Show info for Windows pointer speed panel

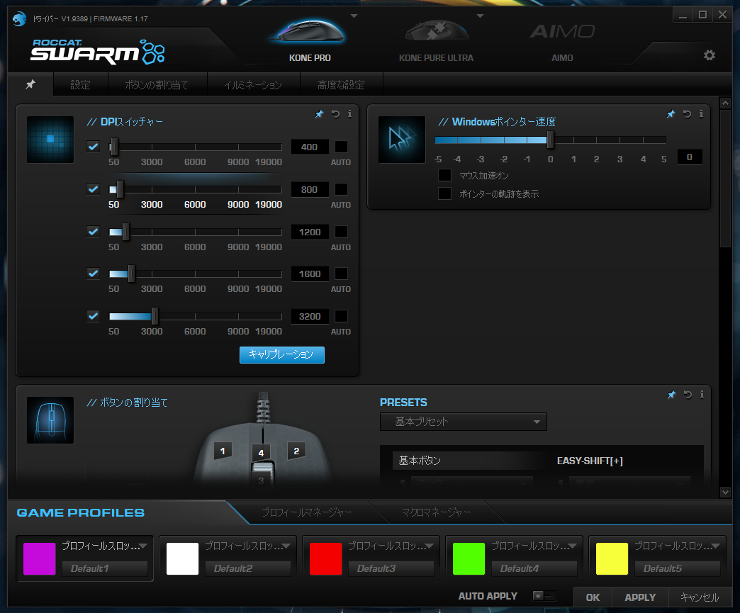[x=701, y=113]
